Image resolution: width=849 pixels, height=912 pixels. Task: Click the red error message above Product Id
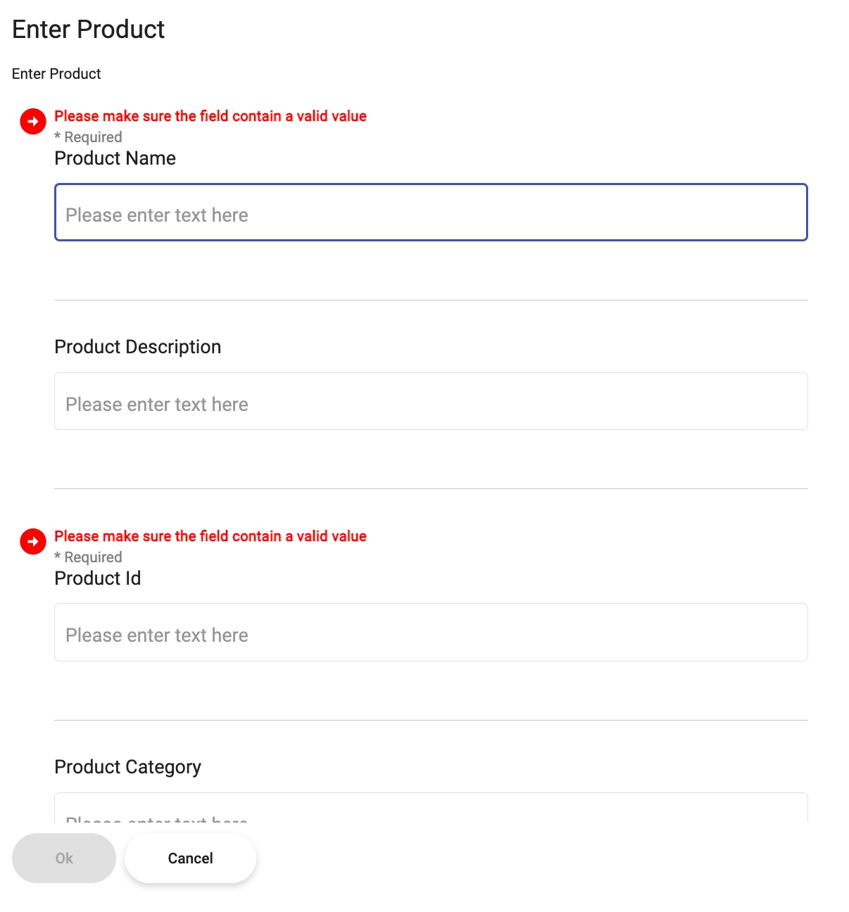click(210, 536)
